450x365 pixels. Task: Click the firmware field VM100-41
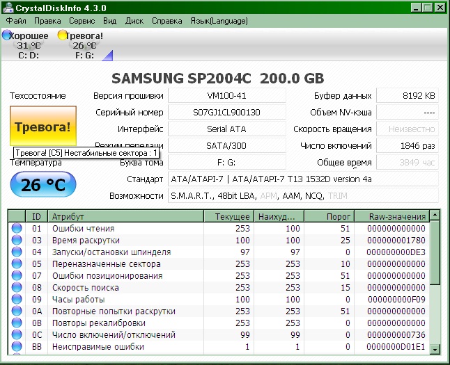(226, 95)
